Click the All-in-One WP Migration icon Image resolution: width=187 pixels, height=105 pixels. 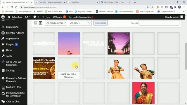coord(3,62)
